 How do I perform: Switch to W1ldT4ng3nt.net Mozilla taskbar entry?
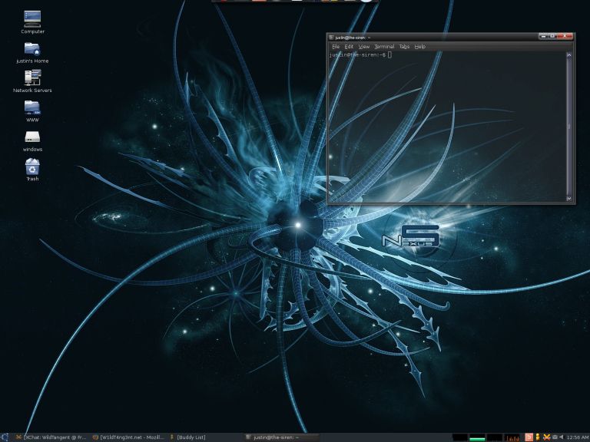pyautogui.click(x=128, y=437)
